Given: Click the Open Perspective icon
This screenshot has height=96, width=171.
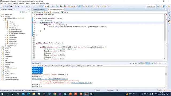Looking at the screenshot, I should (x=158, y=6).
